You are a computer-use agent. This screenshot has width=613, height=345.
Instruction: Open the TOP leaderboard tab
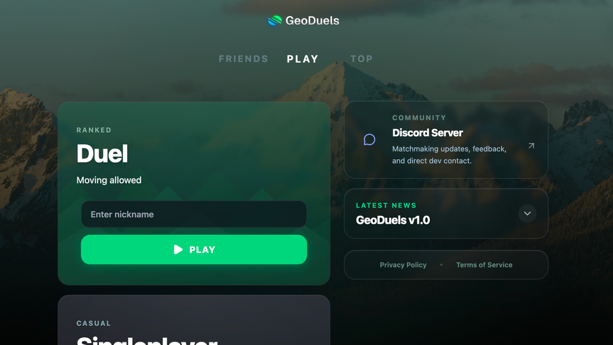tap(361, 59)
